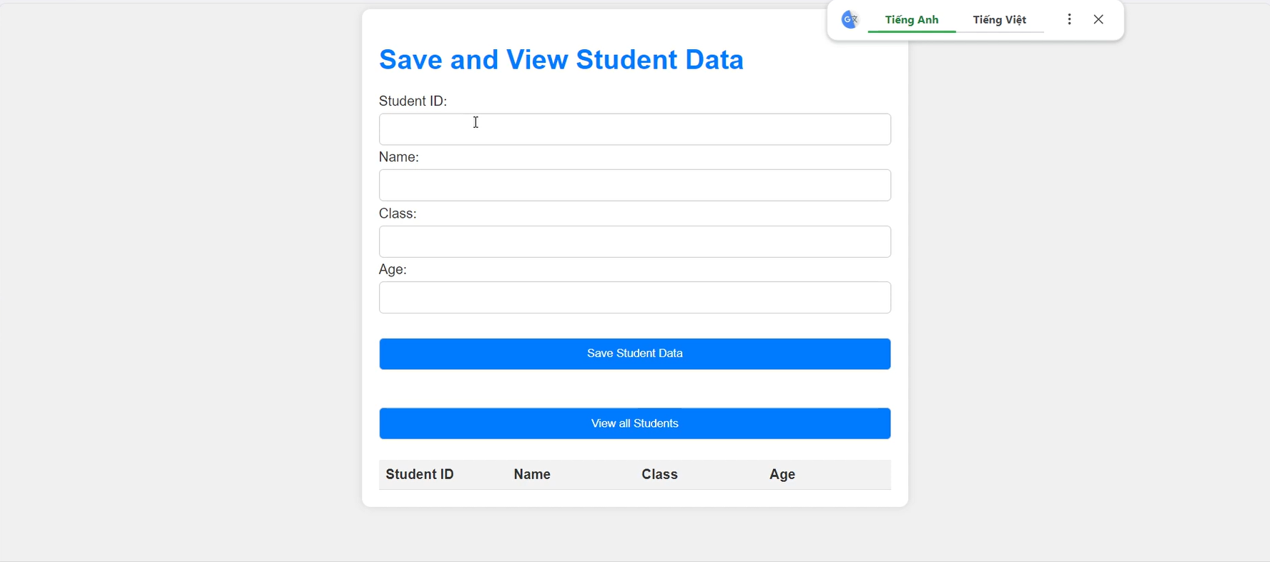1270x562 pixels.
Task: Click the "Student ID:" form label
Action: 413,101
